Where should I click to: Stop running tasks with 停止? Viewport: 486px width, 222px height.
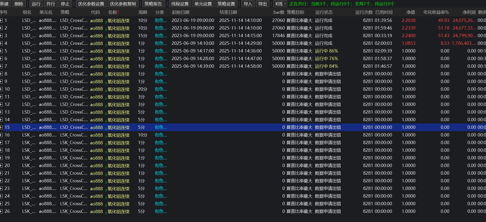(65, 4)
